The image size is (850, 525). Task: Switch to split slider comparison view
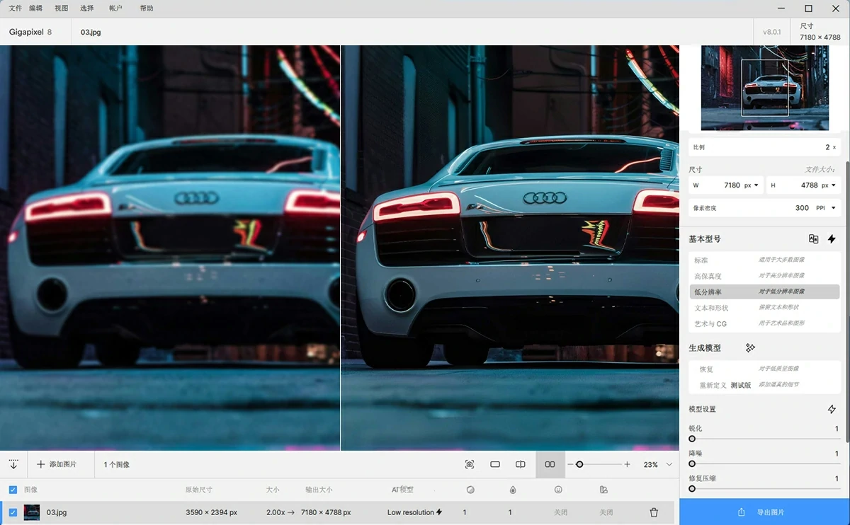(521, 464)
